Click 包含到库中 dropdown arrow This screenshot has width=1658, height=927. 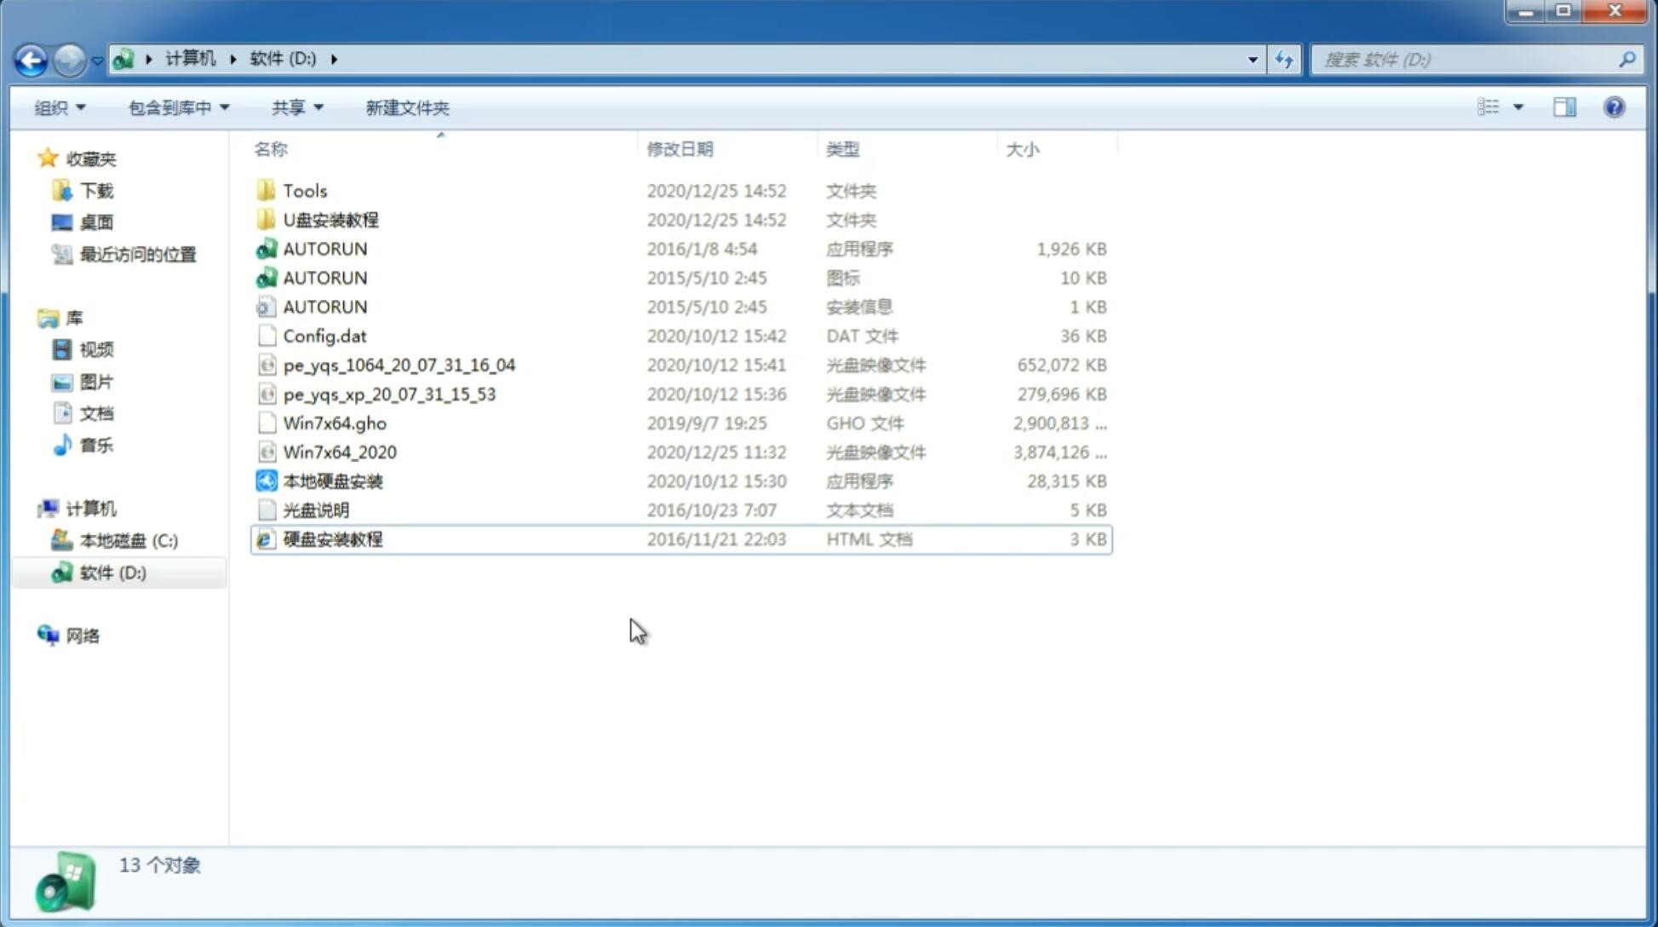point(227,107)
